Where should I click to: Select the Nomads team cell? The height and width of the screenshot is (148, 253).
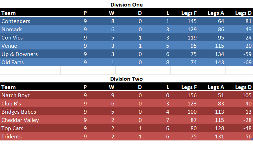pyautogui.click(x=12, y=30)
